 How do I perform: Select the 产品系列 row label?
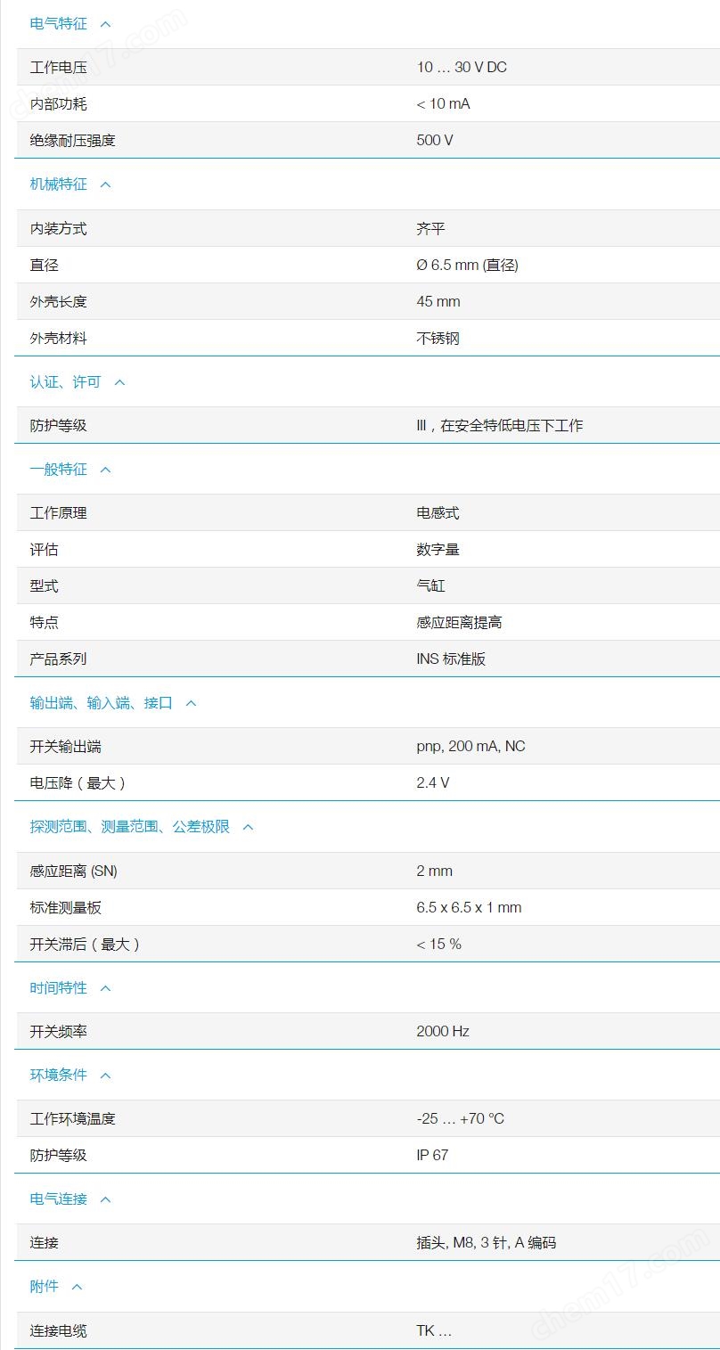pyautogui.click(x=59, y=659)
